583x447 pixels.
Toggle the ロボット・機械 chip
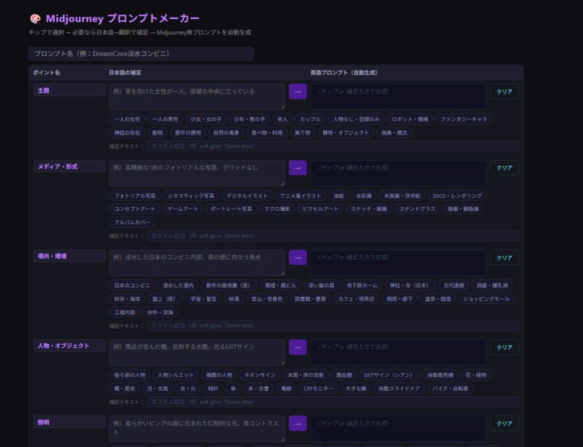click(410, 119)
